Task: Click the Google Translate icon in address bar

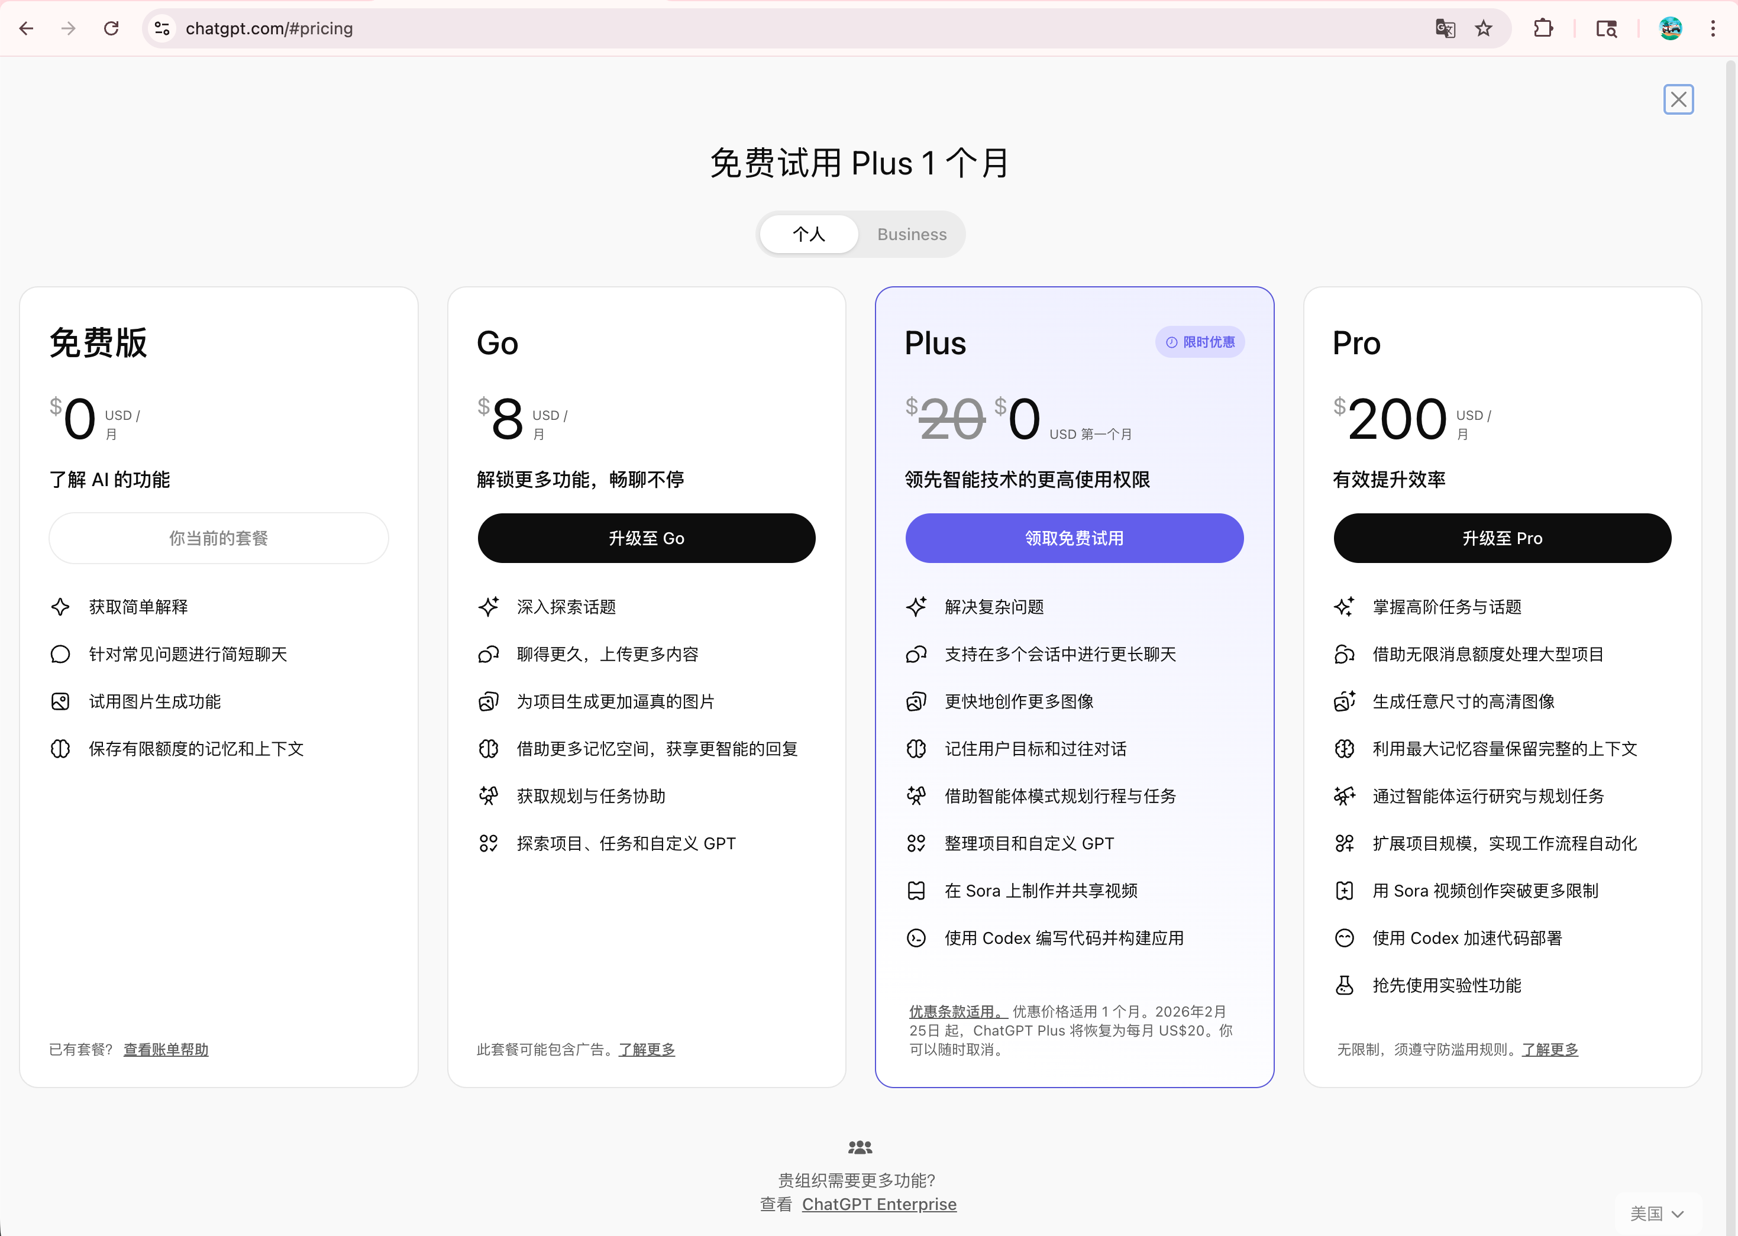Action: pos(1445,29)
